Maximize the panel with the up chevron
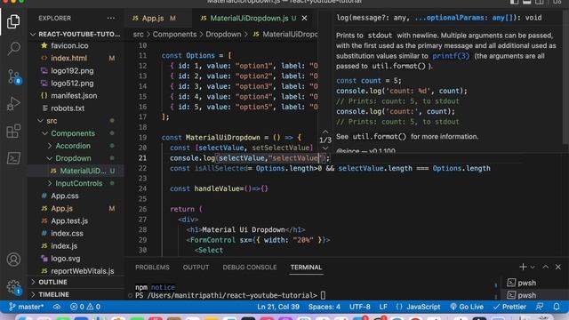The height and width of the screenshot is (320, 569). coord(545,267)
